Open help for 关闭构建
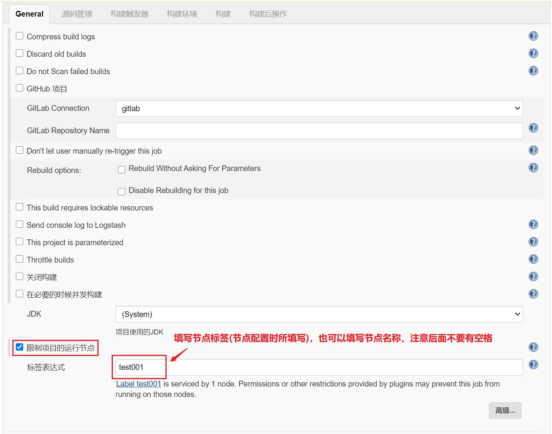This screenshot has height=434, width=552. pyautogui.click(x=533, y=276)
